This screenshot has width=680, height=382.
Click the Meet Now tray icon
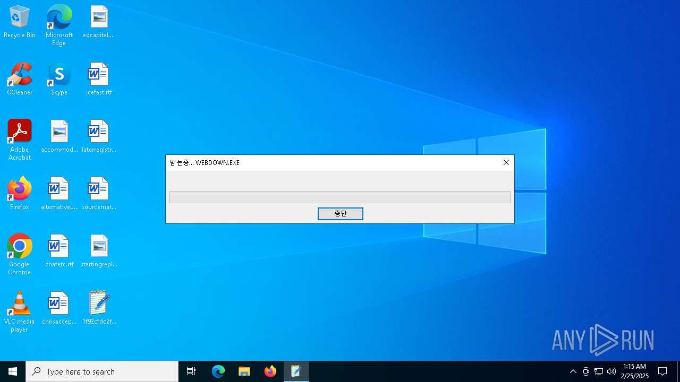coord(586,371)
